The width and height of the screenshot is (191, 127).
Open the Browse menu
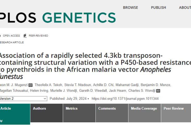pos(130,8)
